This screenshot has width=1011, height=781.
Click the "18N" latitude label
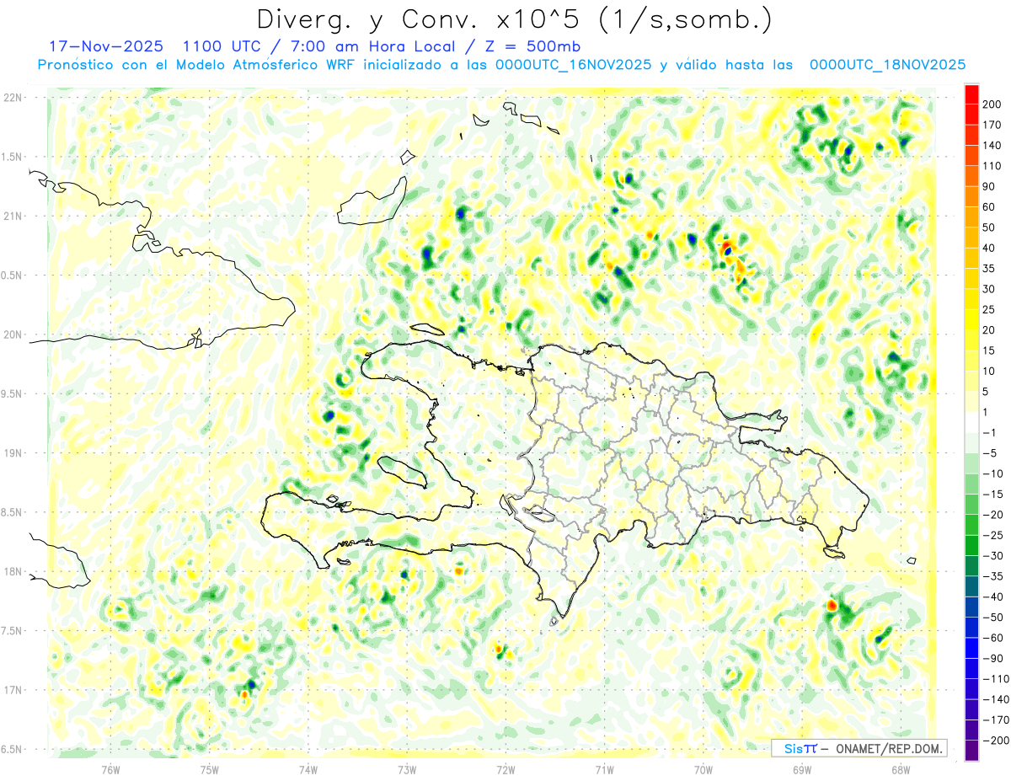pos(12,571)
